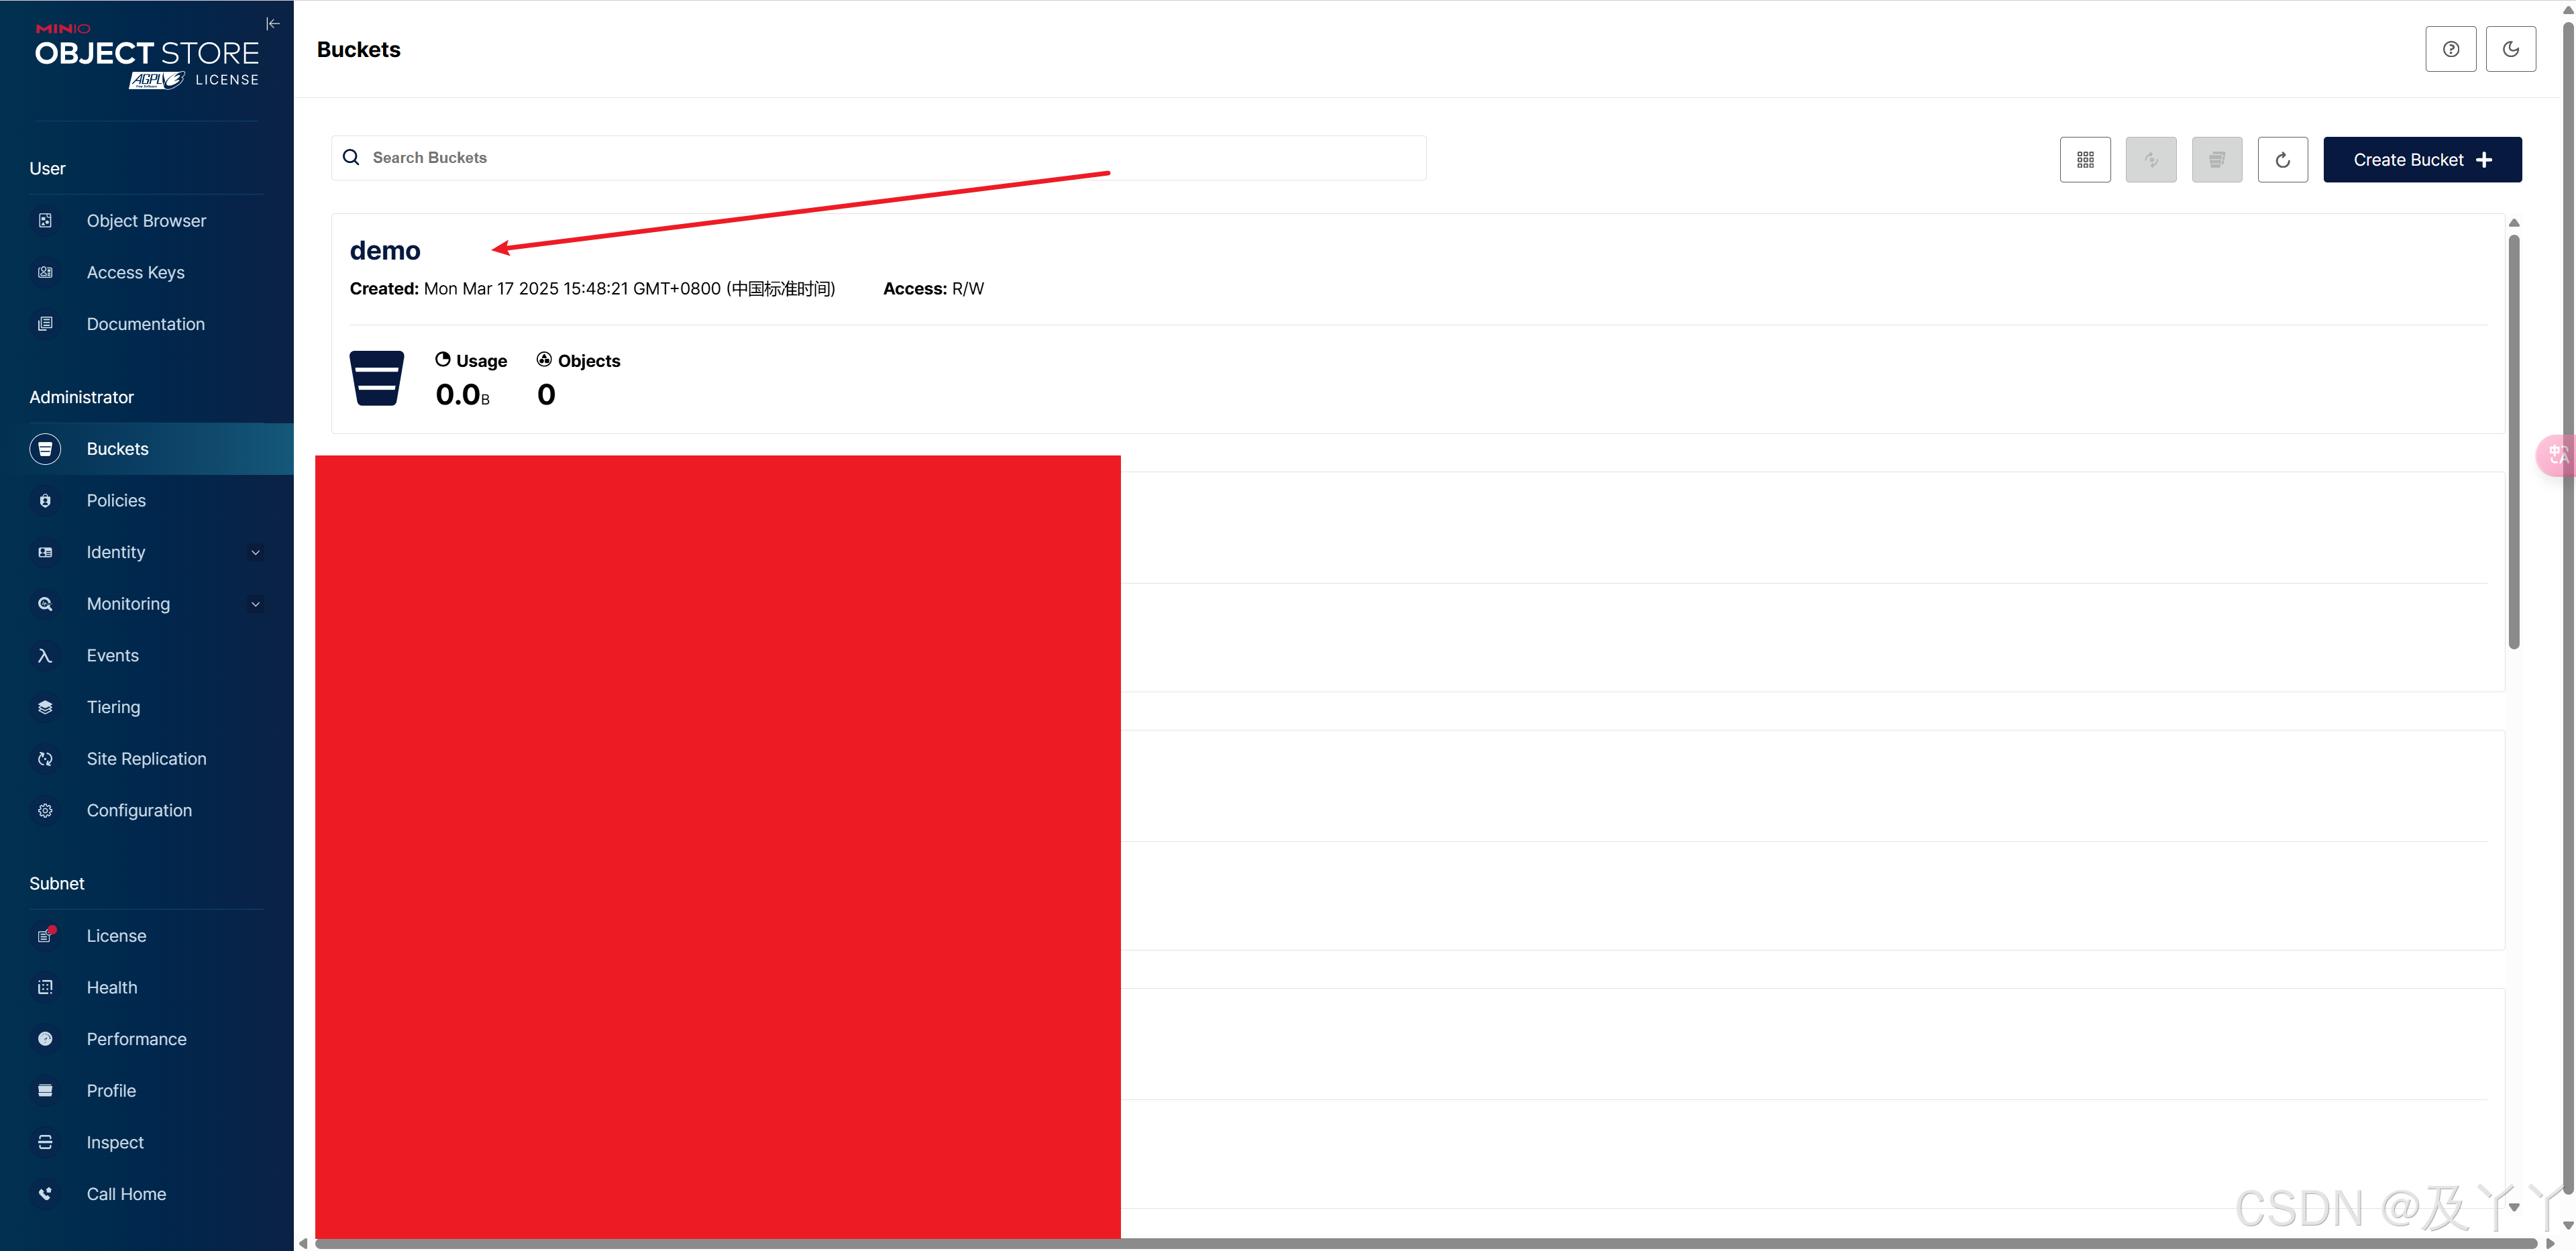
Task: Click the "Administrator" section label
Action: pos(81,397)
